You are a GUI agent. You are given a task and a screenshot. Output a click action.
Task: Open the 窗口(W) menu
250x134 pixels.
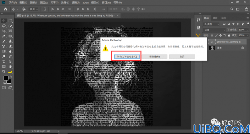(106, 2)
